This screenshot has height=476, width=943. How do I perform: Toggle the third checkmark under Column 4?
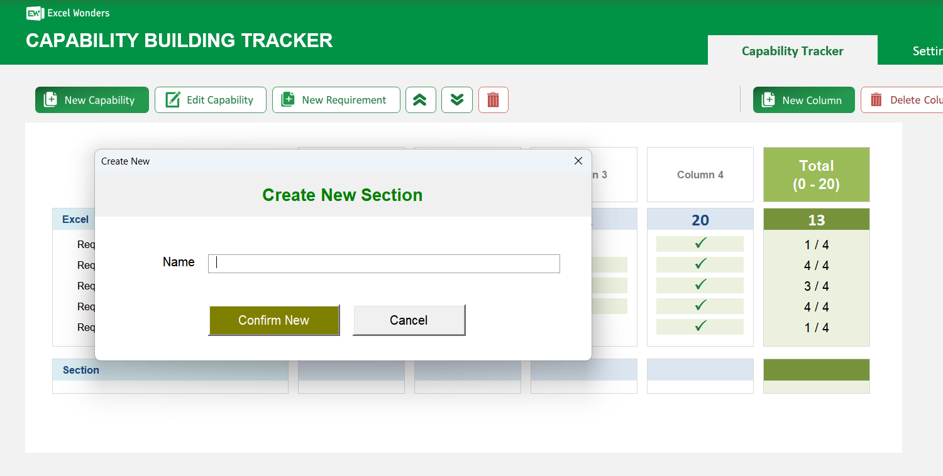700,285
